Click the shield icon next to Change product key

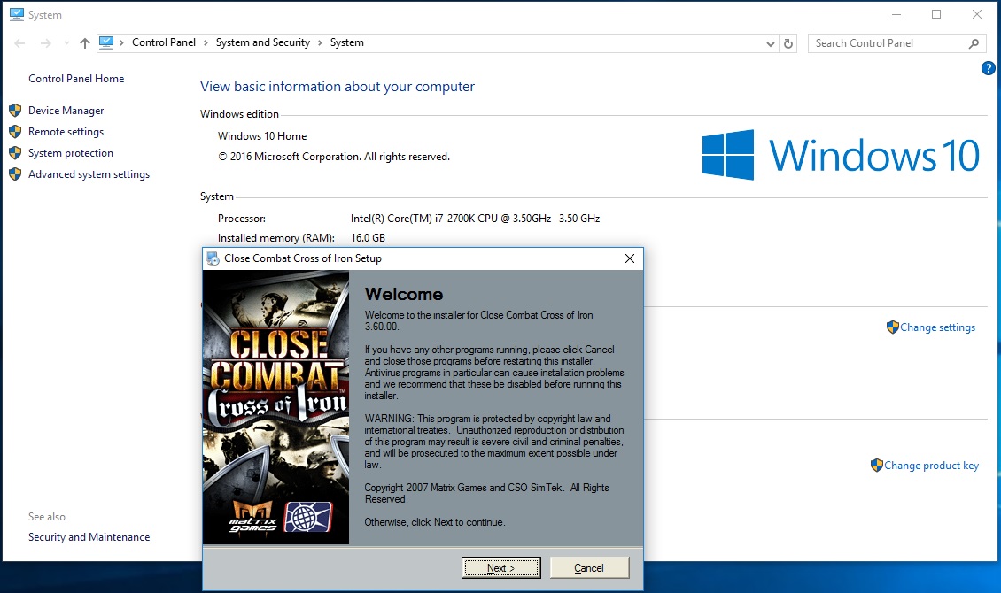[x=876, y=466]
